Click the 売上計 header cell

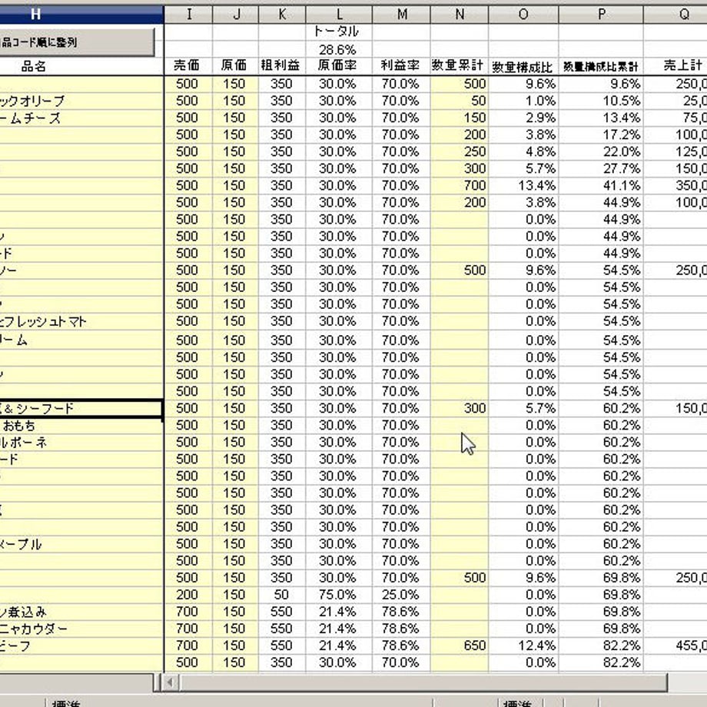675,66
